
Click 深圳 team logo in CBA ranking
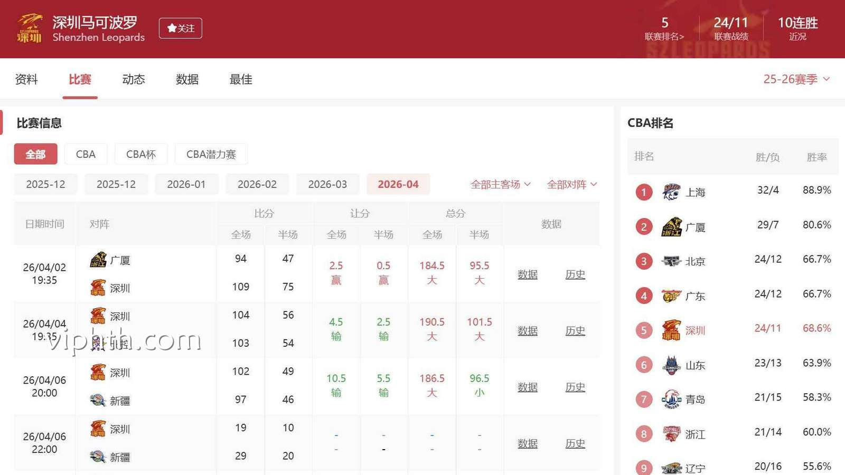tap(671, 330)
